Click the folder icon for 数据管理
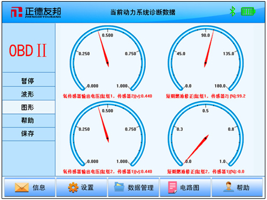 (x=119, y=187)
